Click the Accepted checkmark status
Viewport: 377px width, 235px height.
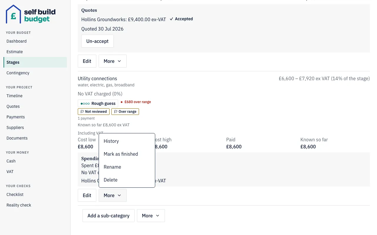tap(181, 19)
